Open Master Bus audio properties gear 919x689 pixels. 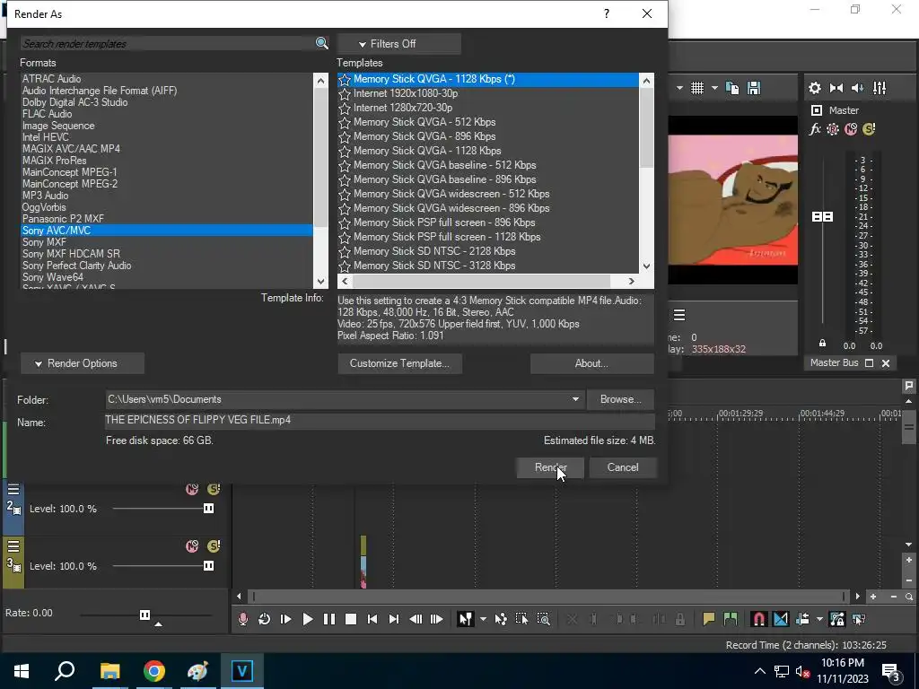coord(815,88)
